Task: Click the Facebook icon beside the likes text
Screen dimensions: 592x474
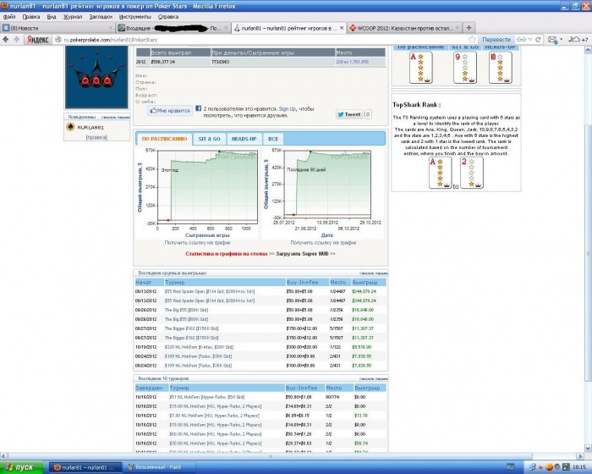Action: coord(198,109)
